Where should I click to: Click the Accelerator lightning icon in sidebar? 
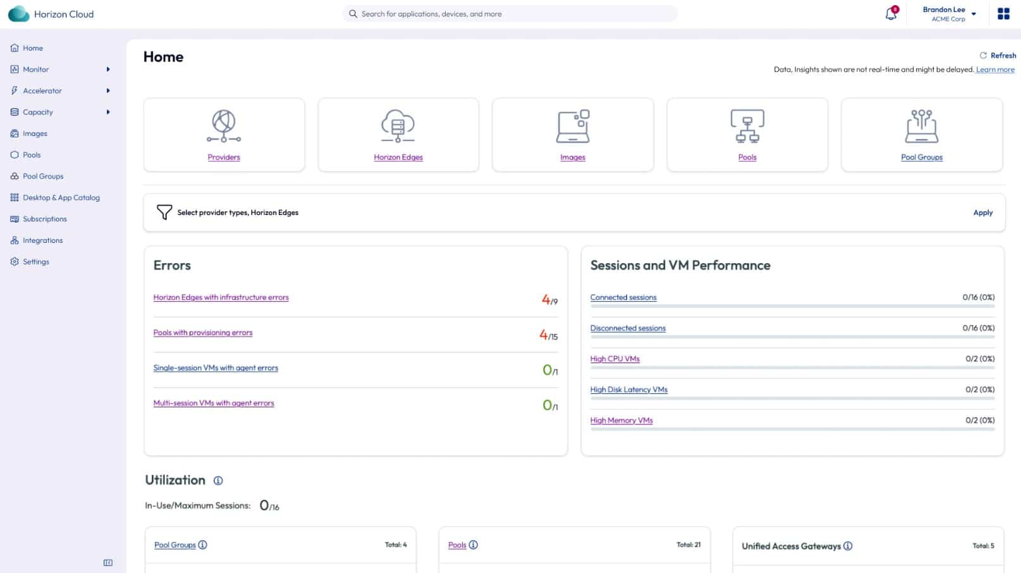(15, 90)
